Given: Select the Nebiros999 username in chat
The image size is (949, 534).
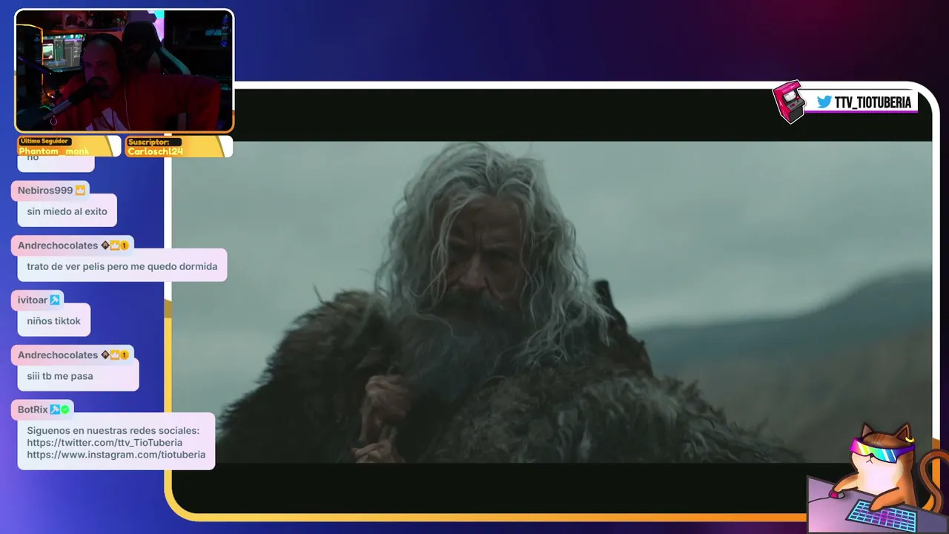Looking at the screenshot, I should [x=45, y=191].
